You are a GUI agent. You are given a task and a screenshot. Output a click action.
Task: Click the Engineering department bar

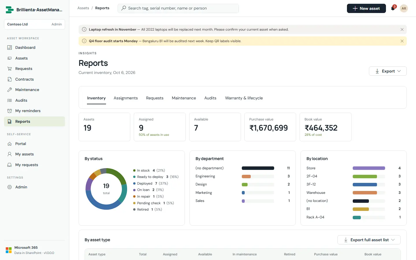(x=246, y=177)
